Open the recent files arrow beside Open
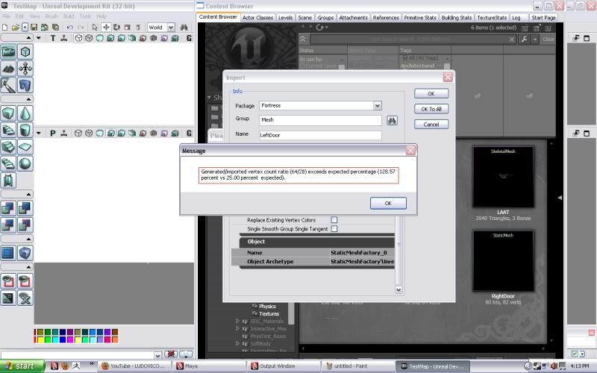The height and width of the screenshot is (373, 597). point(25,28)
